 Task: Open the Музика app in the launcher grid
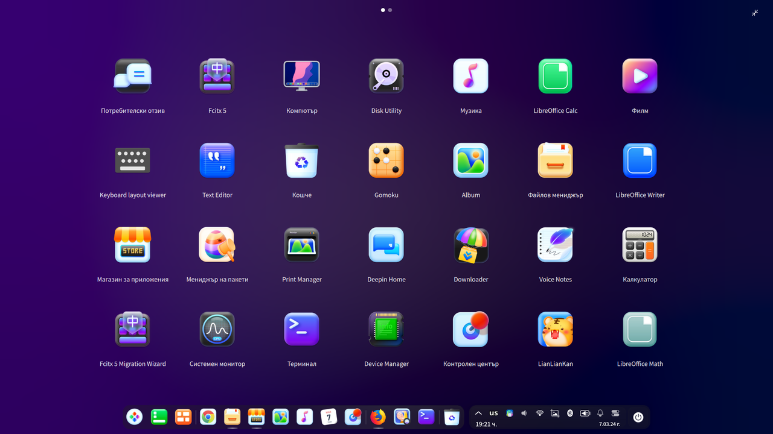coord(471,76)
